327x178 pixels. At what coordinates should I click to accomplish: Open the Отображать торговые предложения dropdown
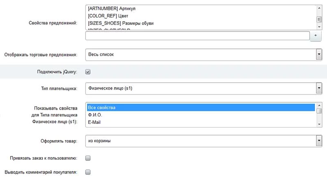pos(203,54)
